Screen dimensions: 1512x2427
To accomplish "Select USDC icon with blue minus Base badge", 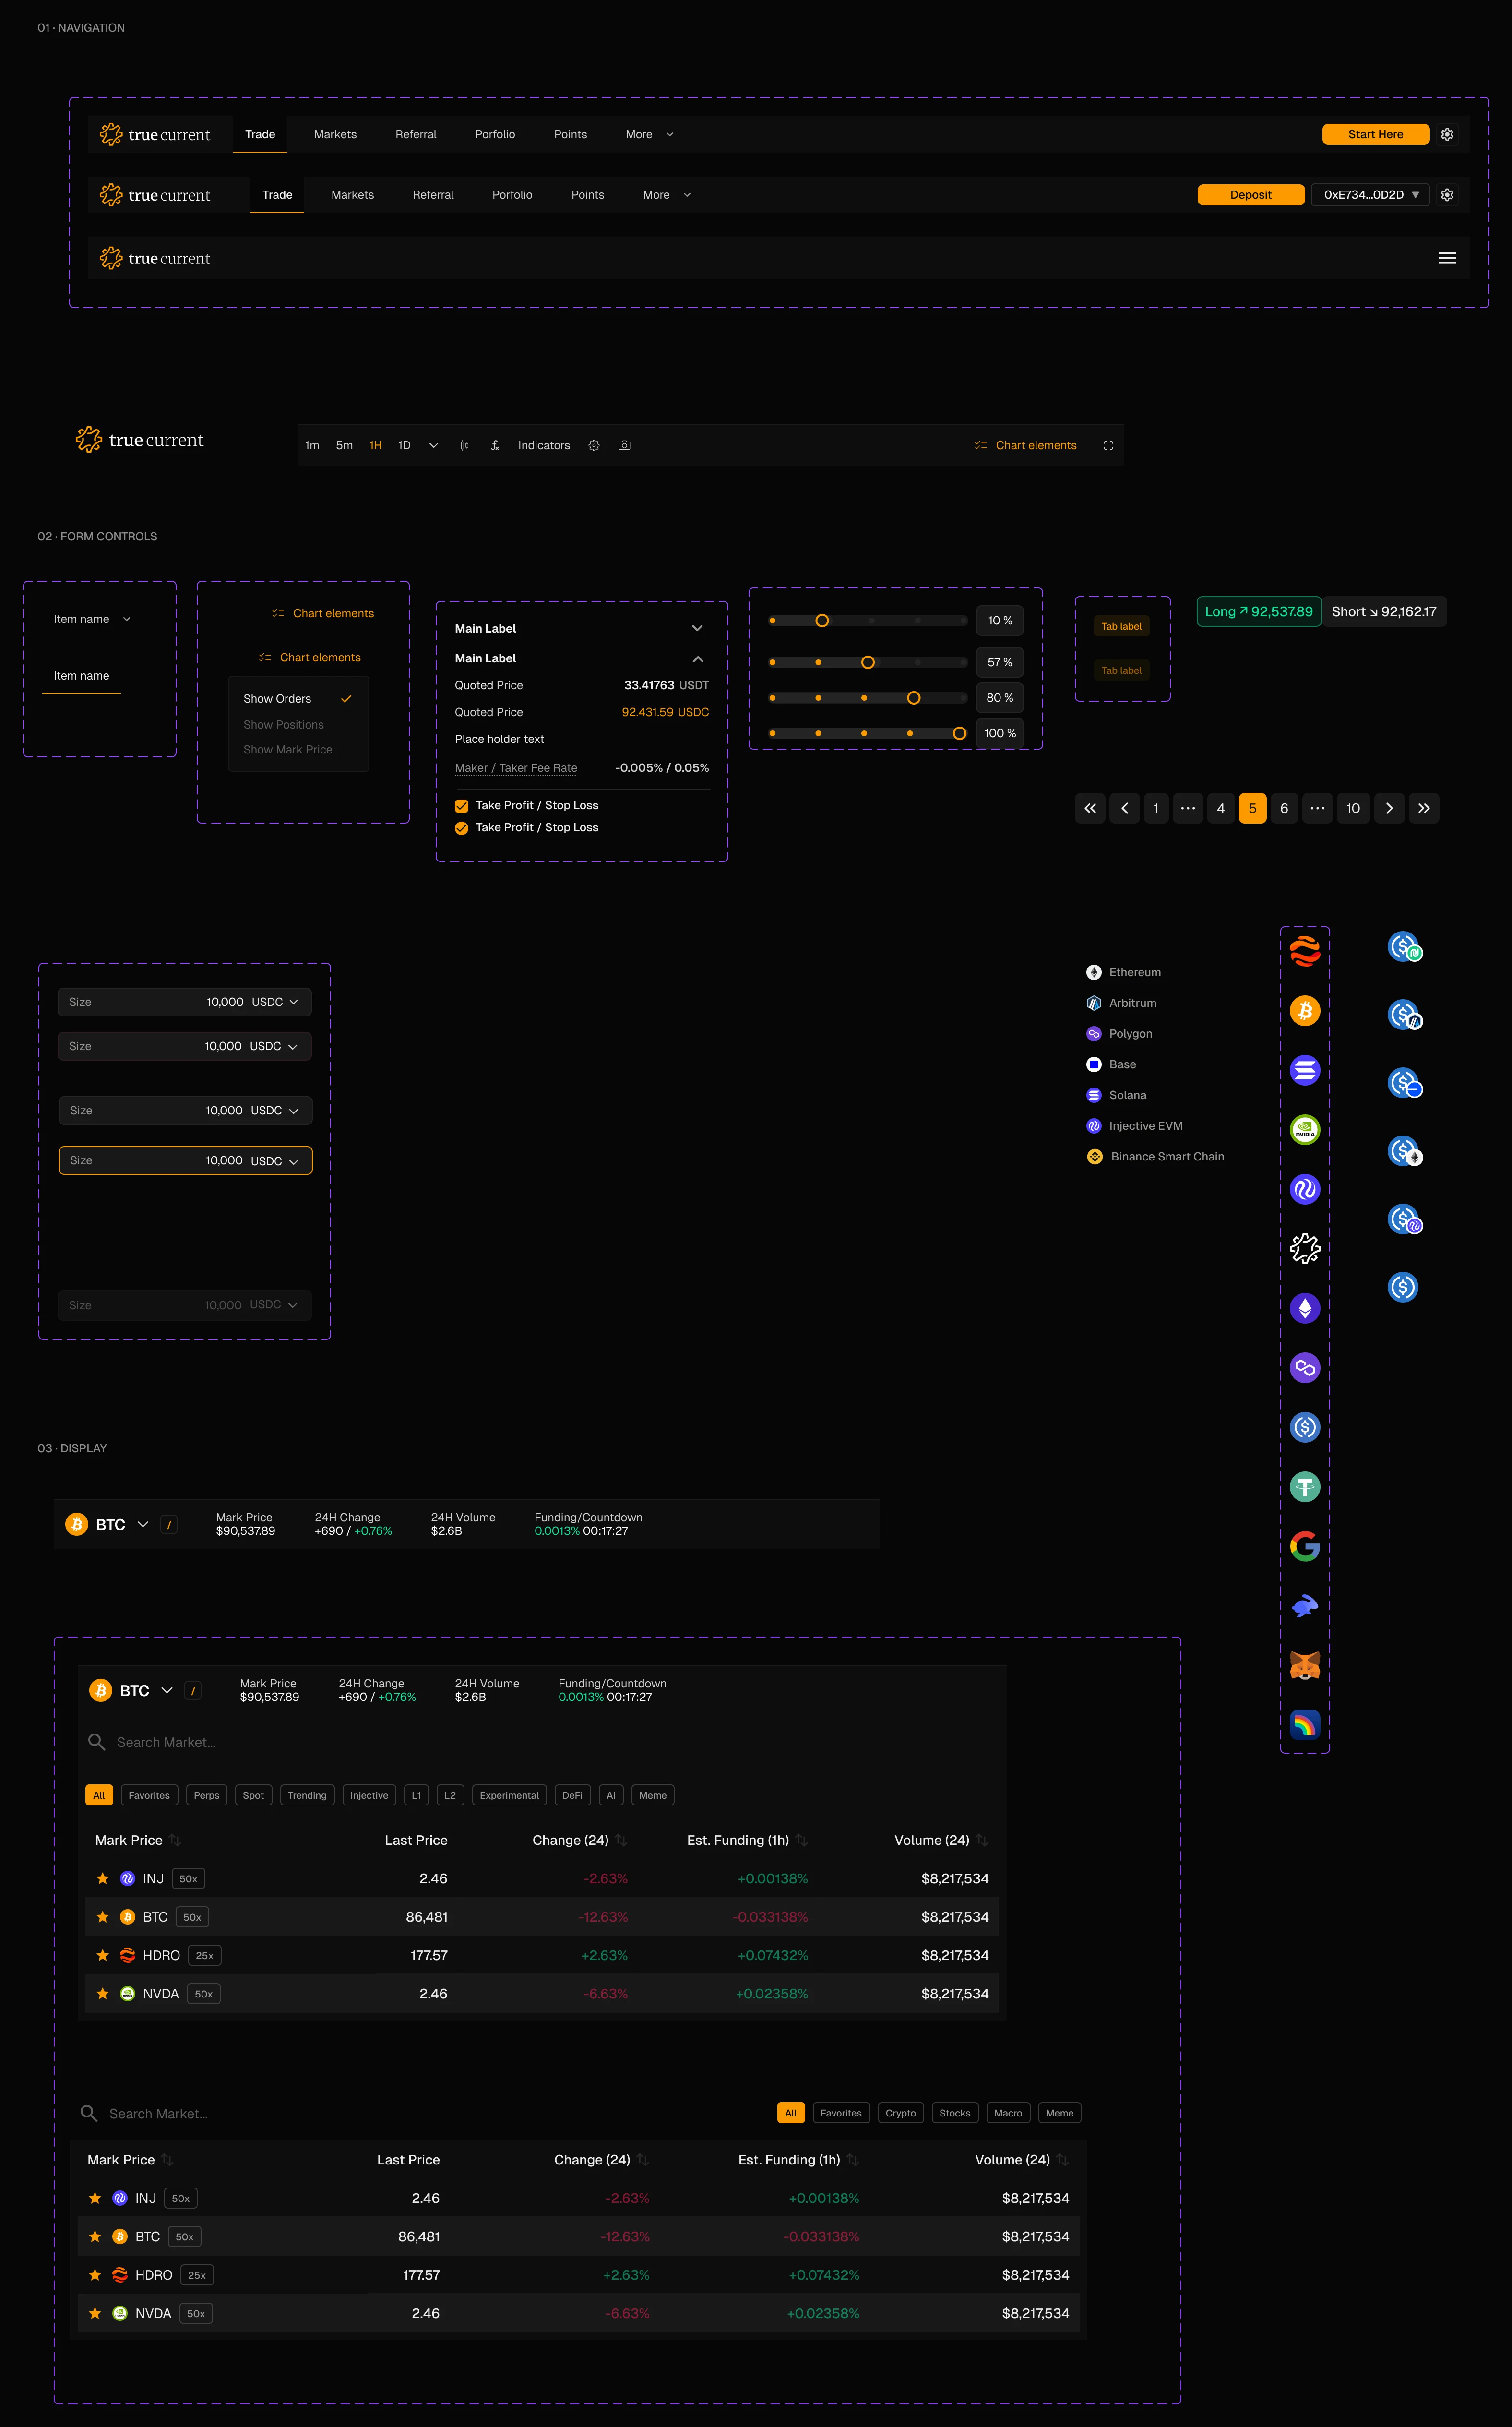I will coord(1405,1083).
